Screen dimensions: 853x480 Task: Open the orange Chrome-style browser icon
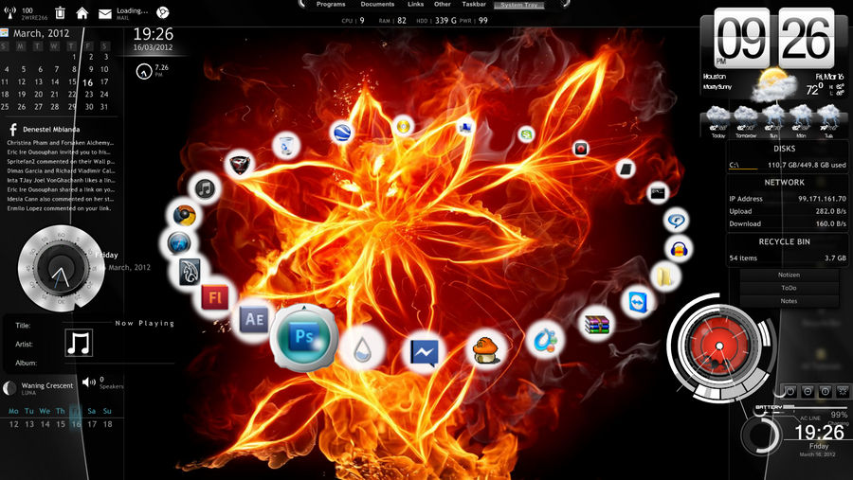185,215
